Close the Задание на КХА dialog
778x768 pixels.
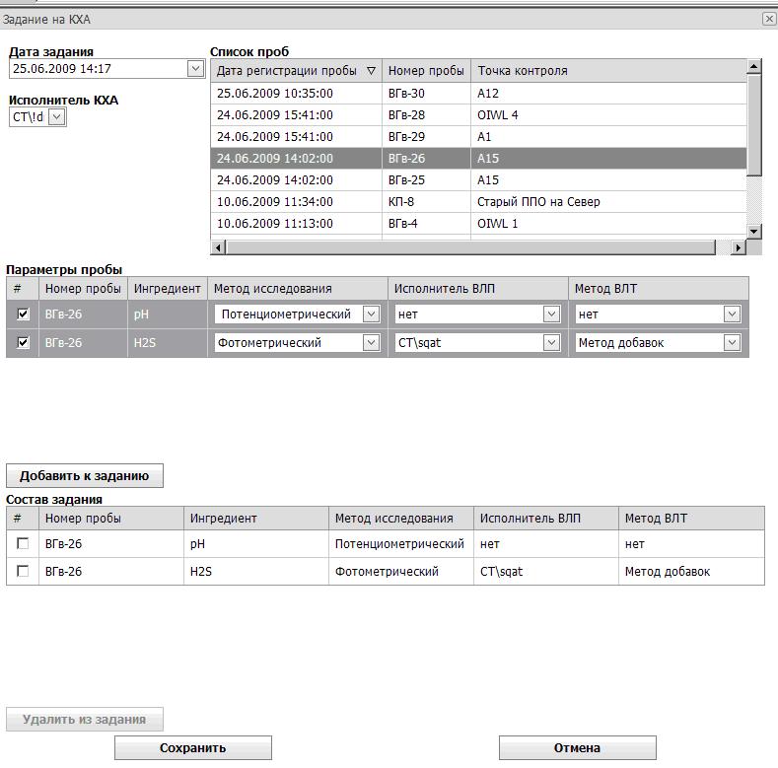pyautogui.click(x=769, y=20)
